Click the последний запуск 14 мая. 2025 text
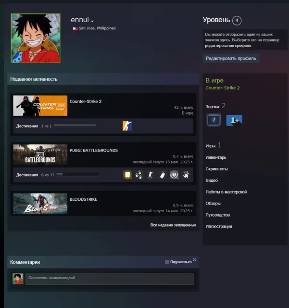Viewport: 289px width, 308px height. point(163,211)
